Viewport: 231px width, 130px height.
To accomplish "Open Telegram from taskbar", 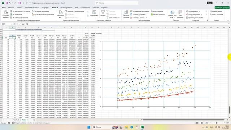I will click(x=131, y=127).
